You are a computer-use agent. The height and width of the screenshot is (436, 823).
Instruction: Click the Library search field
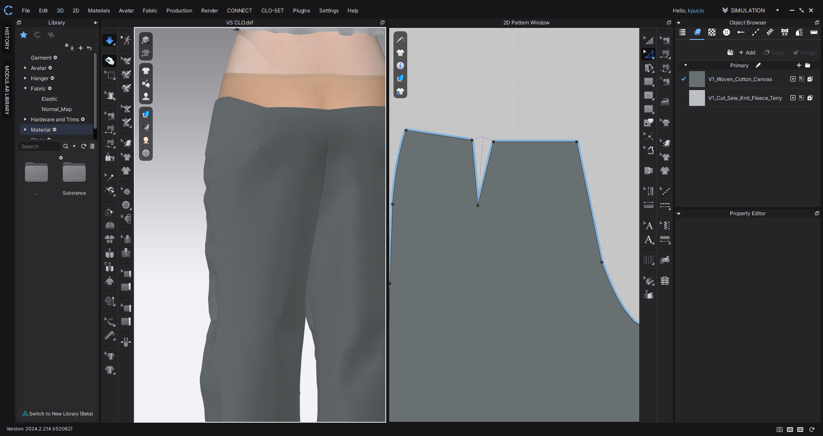[40, 147]
